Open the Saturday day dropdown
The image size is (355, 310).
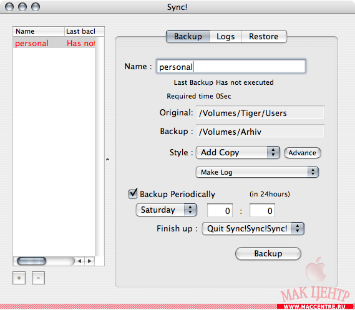167,210
